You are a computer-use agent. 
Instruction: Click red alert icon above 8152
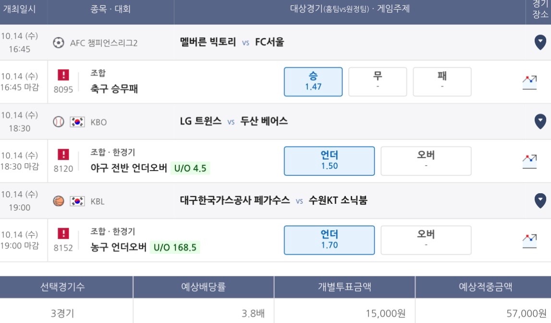(x=63, y=234)
